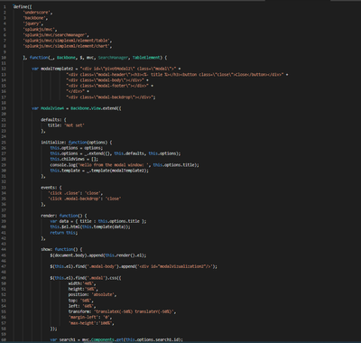The height and width of the screenshot is (343, 361).
Task: Click '_.template(modalTemplate2)' on line 30
Action: 116,171
